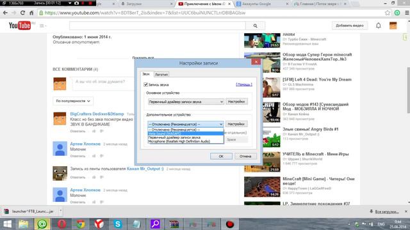This screenshot has width=410, height=230.
Task: Reply to the BigCrafters Dedixer&Dtlamp comment
Action: click(78, 131)
